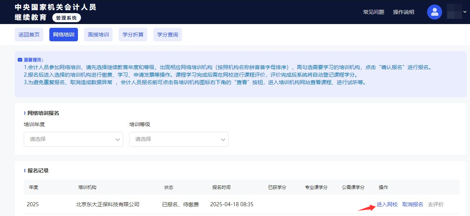Click the 温馨提示 chat bubble icon
The height and width of the screenshot is (216, 470).
pos(20,60)
